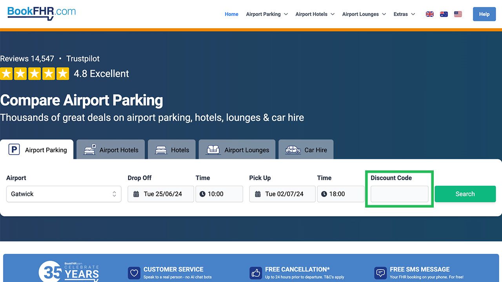Open the Home page link
The image size is (502, 282).
tap(231, 14)
